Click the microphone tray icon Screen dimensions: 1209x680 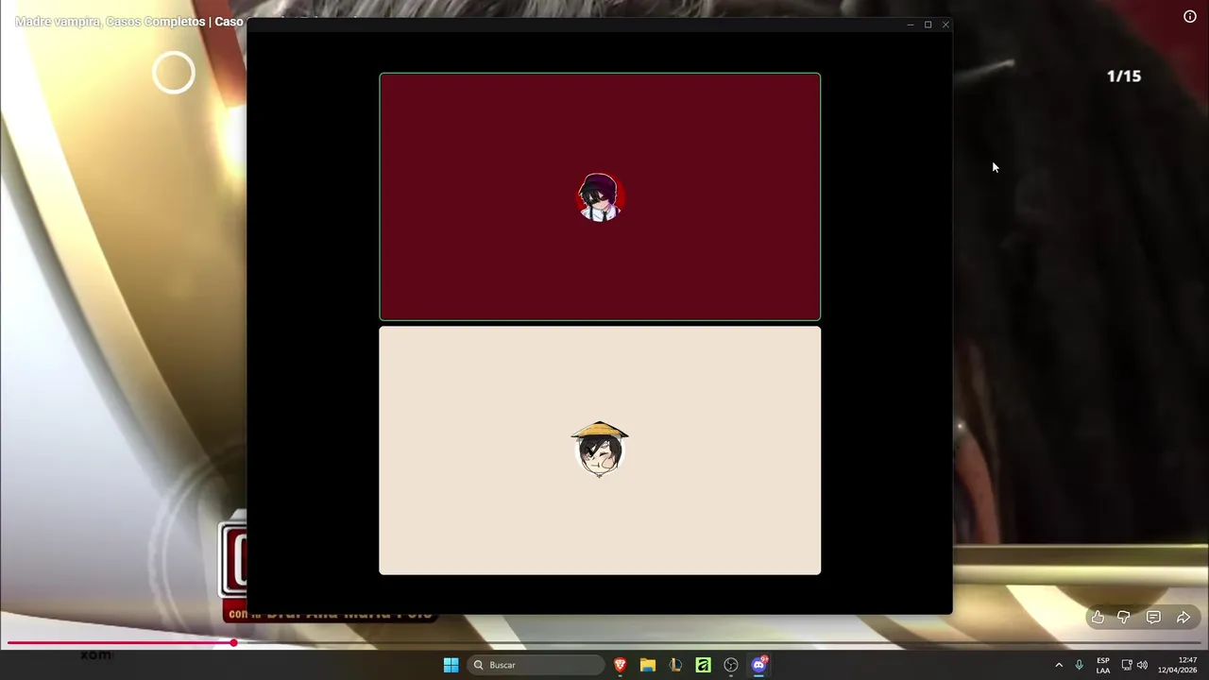click(x=1079, y=665)
